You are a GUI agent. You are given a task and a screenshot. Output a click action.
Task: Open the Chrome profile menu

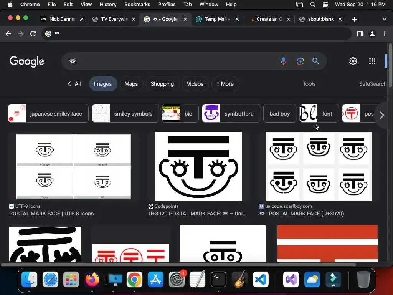(x=372, y=34)
